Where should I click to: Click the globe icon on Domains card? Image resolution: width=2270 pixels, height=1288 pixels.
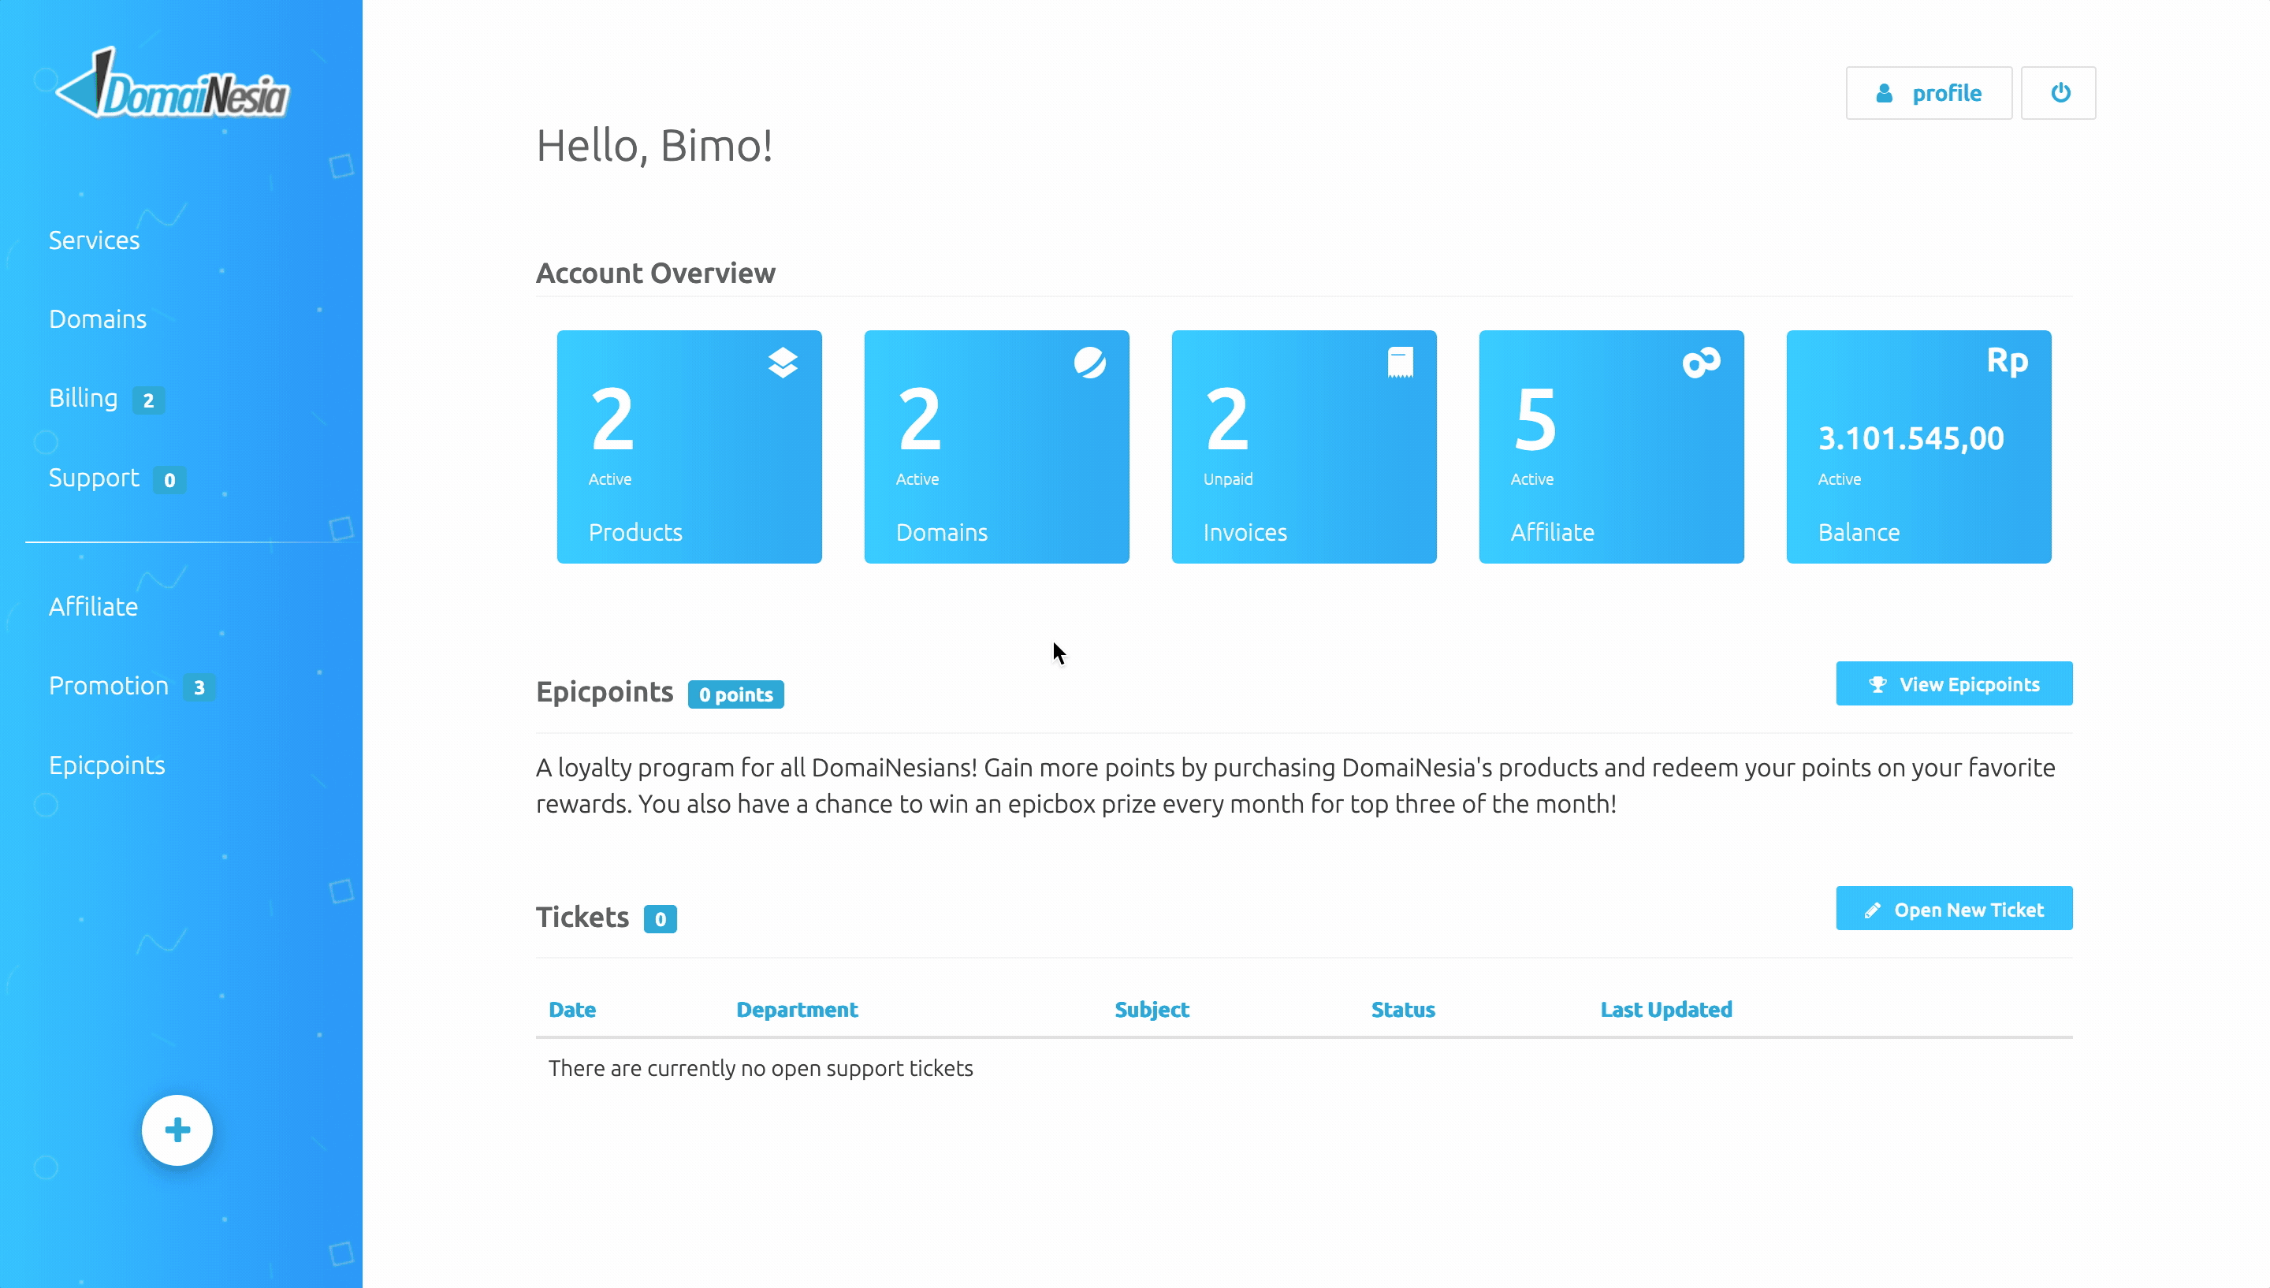[x=1089, y=363]
